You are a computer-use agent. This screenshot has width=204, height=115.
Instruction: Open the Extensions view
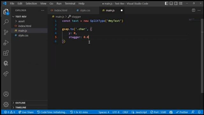[6, 53]
